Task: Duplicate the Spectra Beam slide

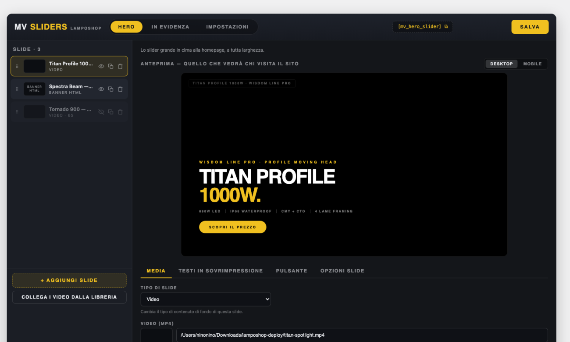Action: pos(111,89)
